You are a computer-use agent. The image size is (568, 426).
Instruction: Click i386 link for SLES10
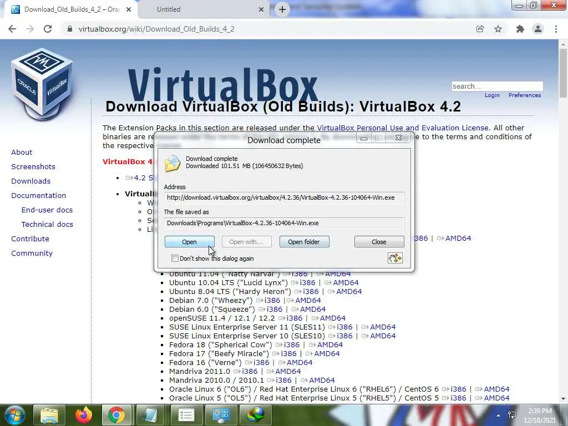click(344, 336)
